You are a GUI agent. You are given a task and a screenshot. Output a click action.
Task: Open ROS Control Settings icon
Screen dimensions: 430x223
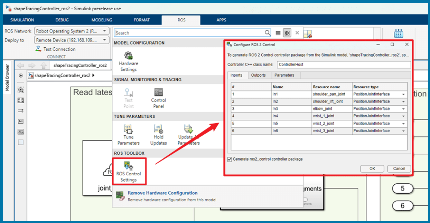(129, 166)
